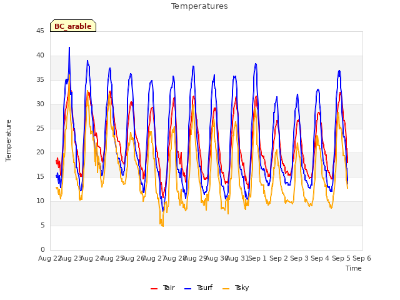Toggle the Tsurf legend entry
This screenshot has height=300, width=400.
[x=199, y=287]
